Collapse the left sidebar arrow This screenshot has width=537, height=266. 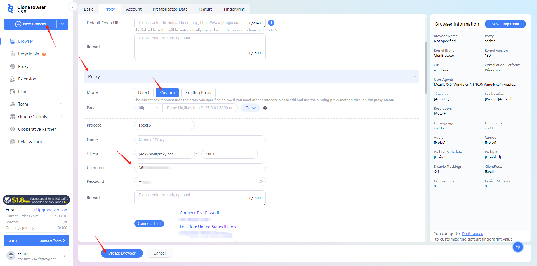point(72,7)
